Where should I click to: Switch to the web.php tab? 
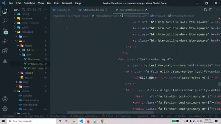[x=61, y=10]
